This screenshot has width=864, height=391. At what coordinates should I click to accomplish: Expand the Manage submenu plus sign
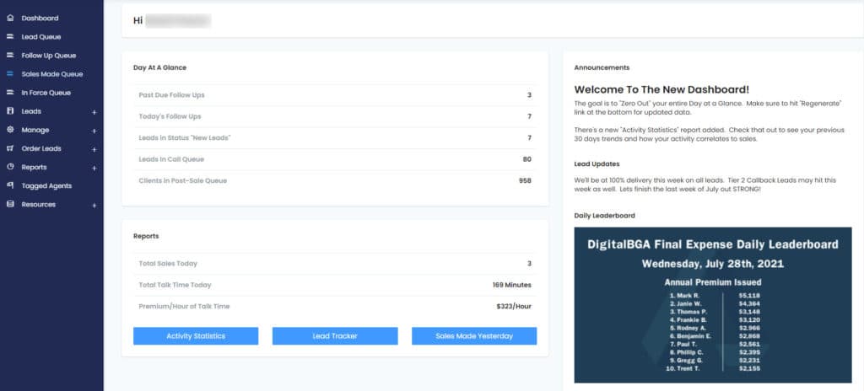(94, 131)
